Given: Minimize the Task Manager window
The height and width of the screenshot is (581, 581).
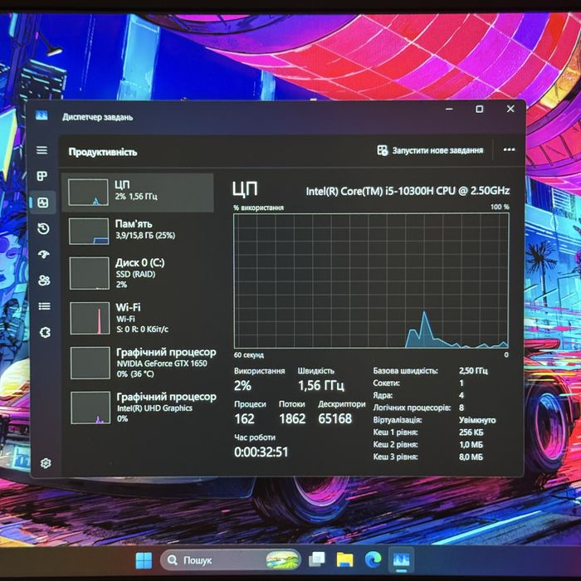Looking at the screenshot, I should pyautogui.click(x=449, y=109).
